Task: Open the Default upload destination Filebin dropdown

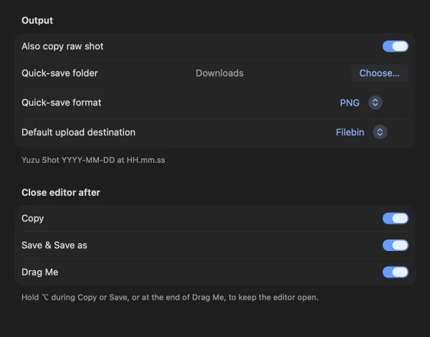Action: [361, 132]
